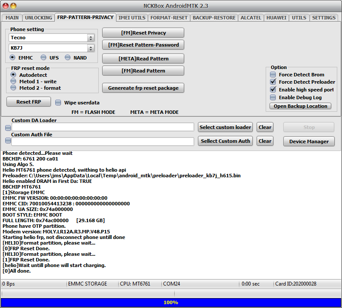
Task: Toggle Enable high speed port option
Action: click(x=273, y=90)
